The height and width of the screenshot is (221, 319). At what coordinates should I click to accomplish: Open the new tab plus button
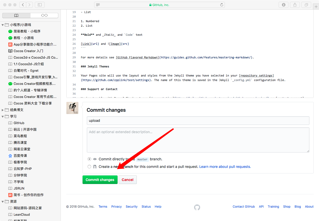316,7
